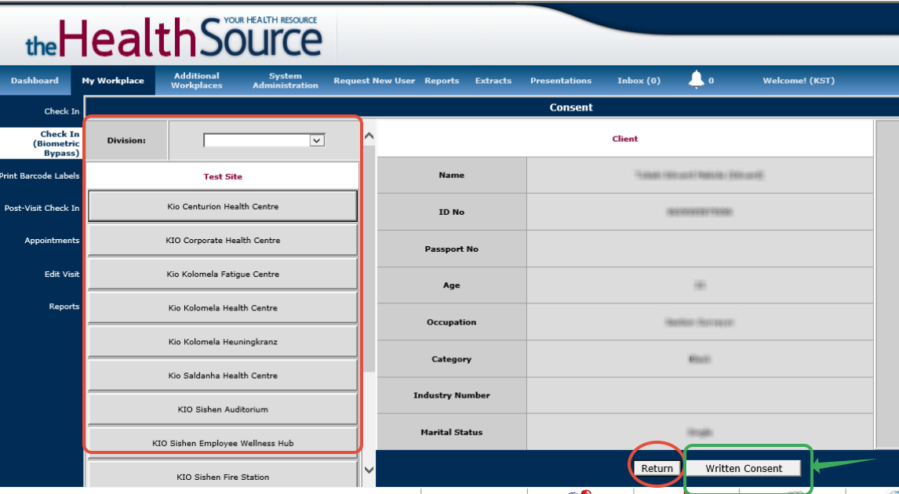Choose KIO Corporate Health Centre
This screenshot has width=899, height=494.
click(223, 240)
